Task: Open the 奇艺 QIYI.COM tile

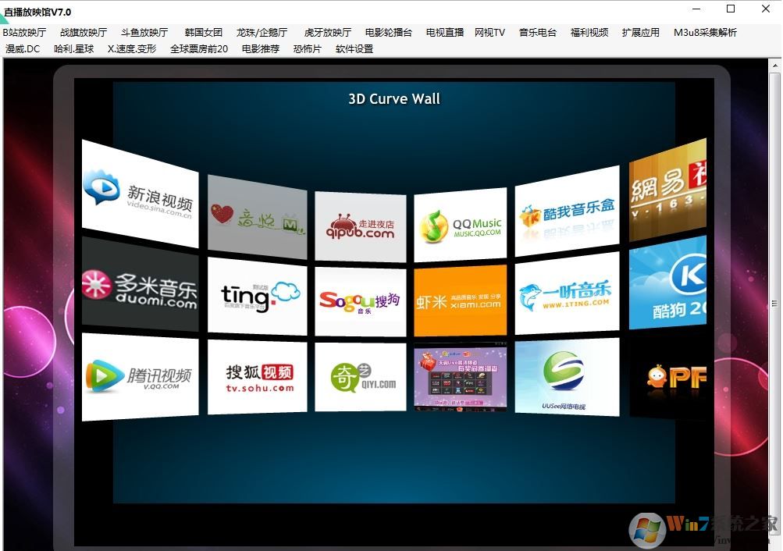Action: [360, 376]
